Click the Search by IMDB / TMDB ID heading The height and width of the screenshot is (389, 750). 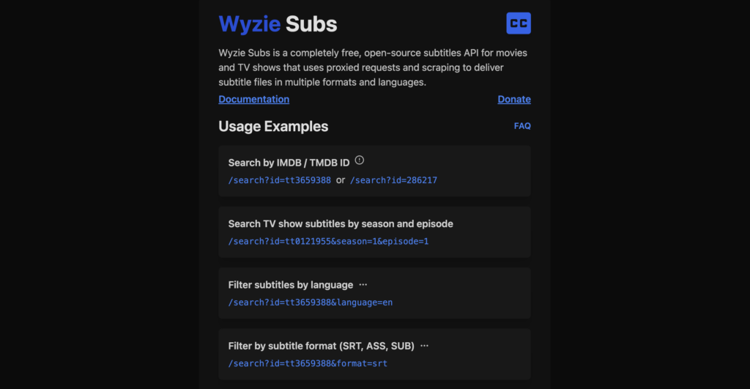click(x=289, y=162)
